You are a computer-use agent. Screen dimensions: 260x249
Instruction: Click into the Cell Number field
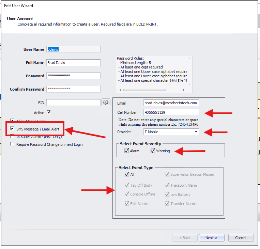[x=171, y=112]
